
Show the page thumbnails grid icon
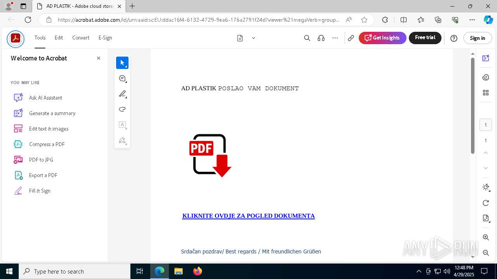(486, 93)
